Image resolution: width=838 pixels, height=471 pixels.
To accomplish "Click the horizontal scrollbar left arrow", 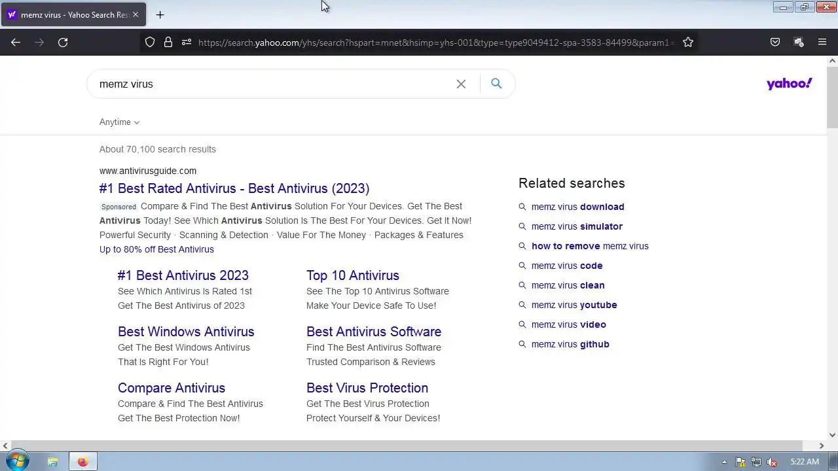I will pyautogui.click(x=5, y=445).
